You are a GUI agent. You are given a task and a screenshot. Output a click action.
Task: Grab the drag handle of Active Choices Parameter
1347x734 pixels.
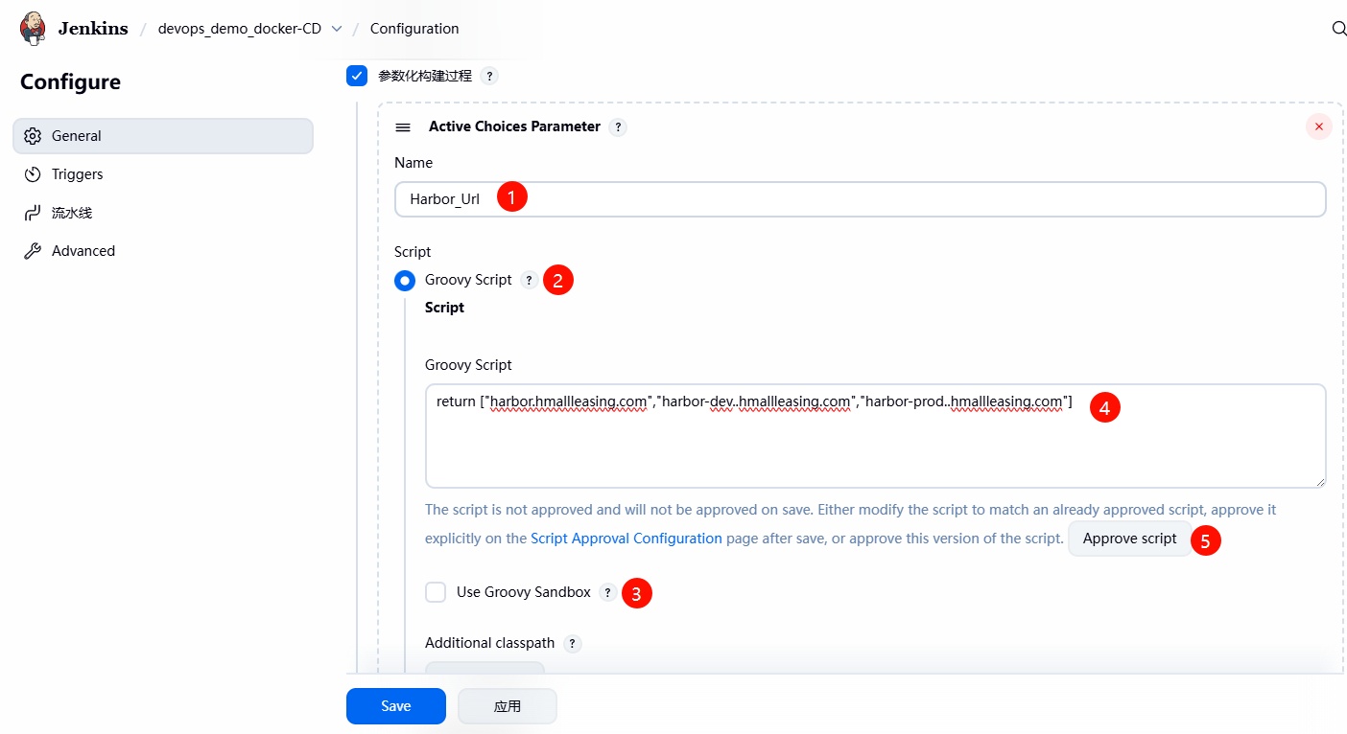pos(404,126)
